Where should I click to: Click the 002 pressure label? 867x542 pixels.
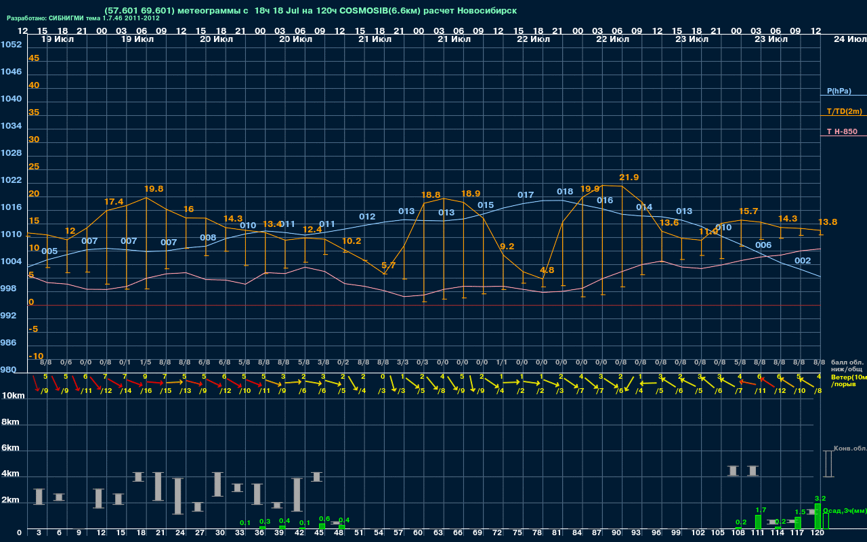tap(803, 261)
